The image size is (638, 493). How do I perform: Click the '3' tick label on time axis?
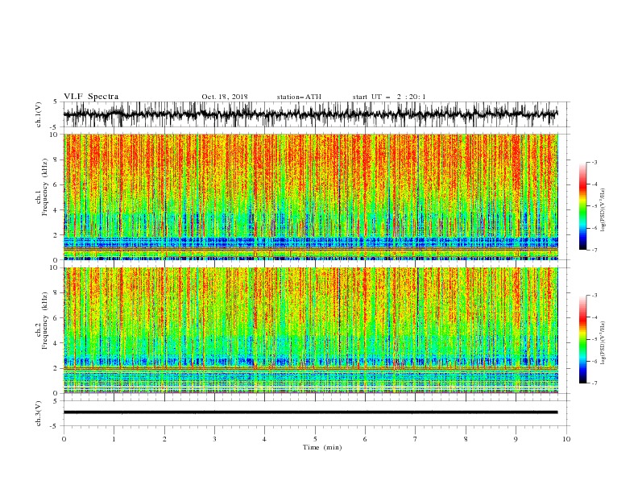click(214, 439)
